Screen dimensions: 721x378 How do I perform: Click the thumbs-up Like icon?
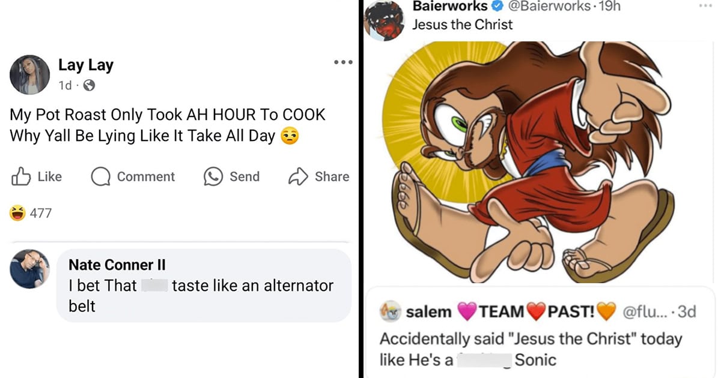tap(21, 176)
